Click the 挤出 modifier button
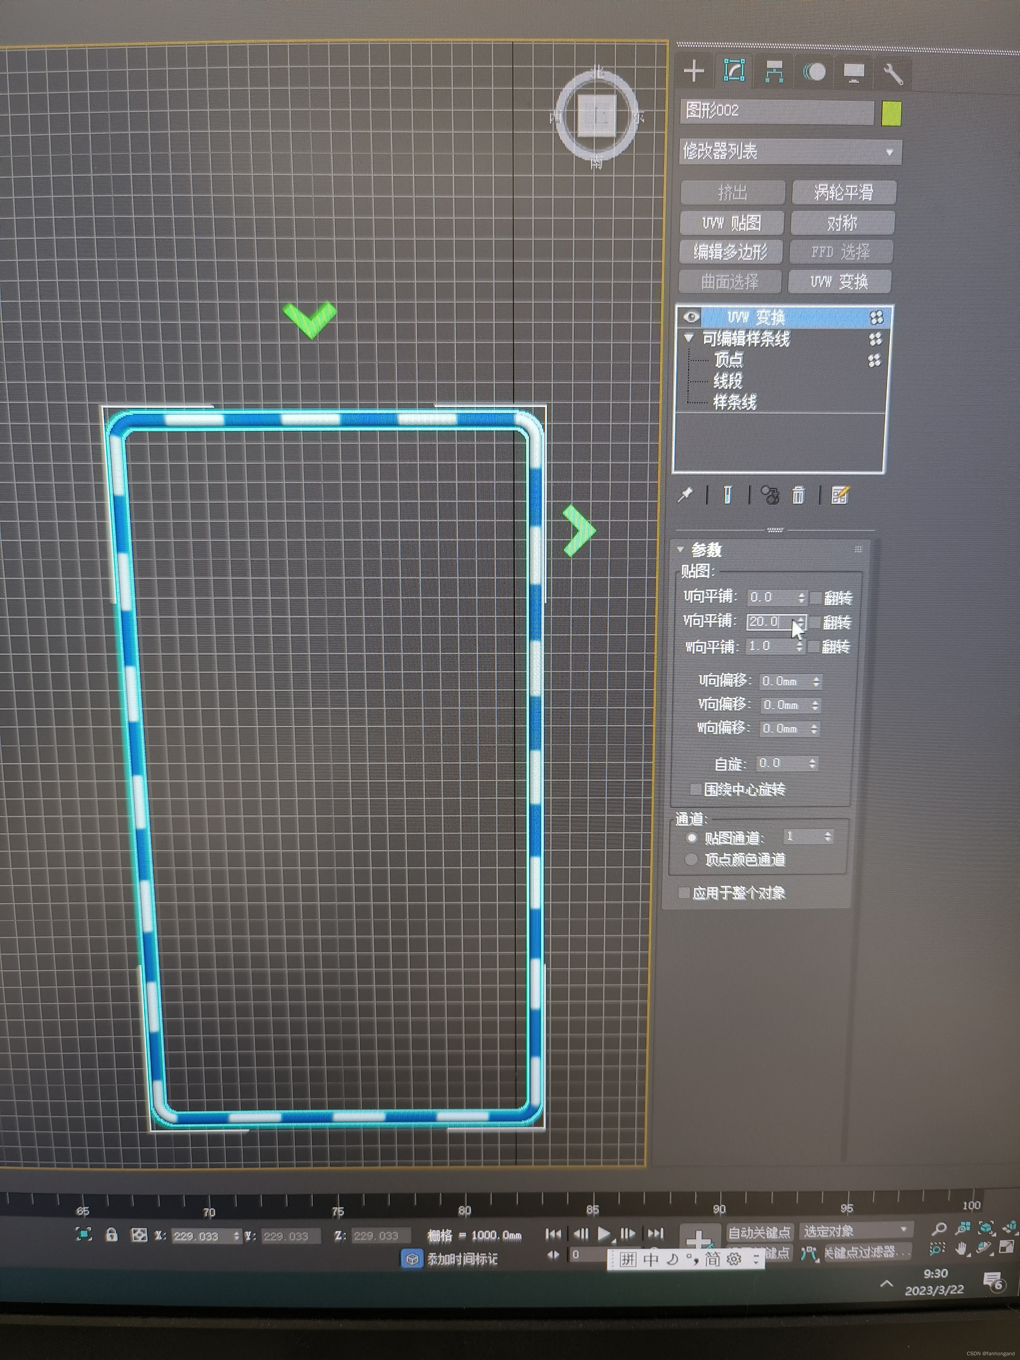Viewport: 1020px width, 1360px height. pyautogui.click(x=732, y=193)
